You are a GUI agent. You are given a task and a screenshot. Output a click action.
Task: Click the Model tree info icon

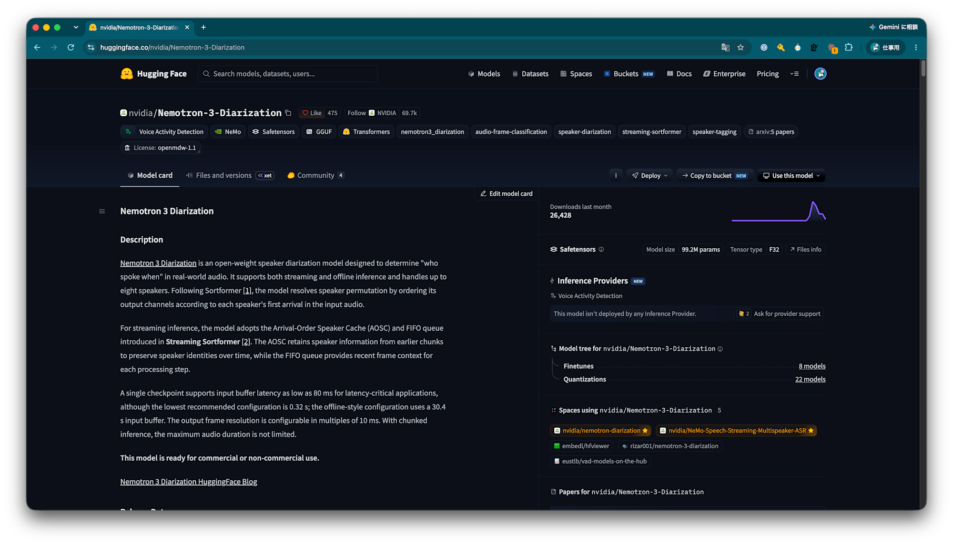coord(720,349)
